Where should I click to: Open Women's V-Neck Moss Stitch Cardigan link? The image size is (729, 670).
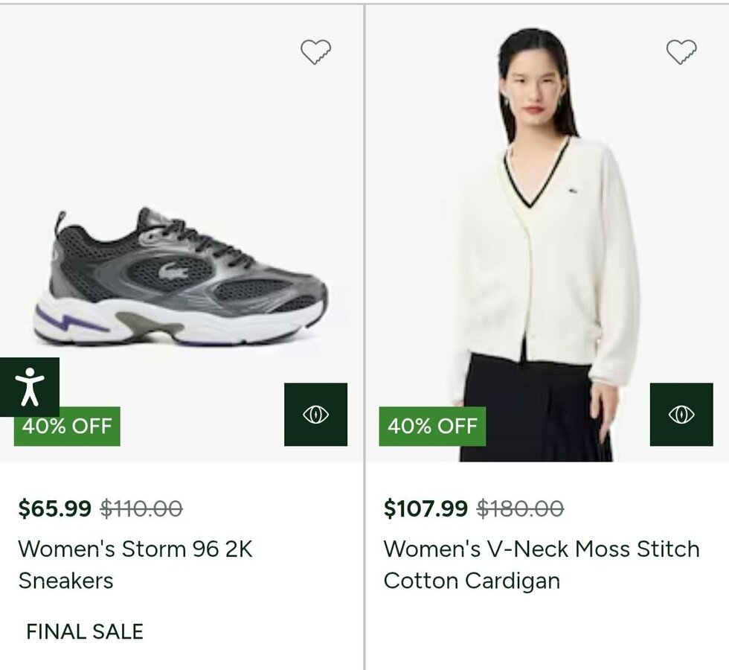point(542,564)
